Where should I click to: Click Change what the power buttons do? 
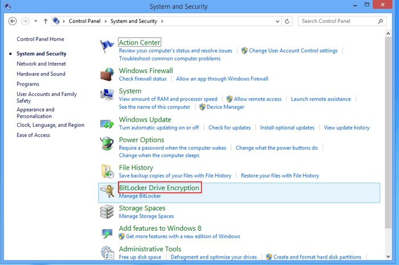point(276,148)
